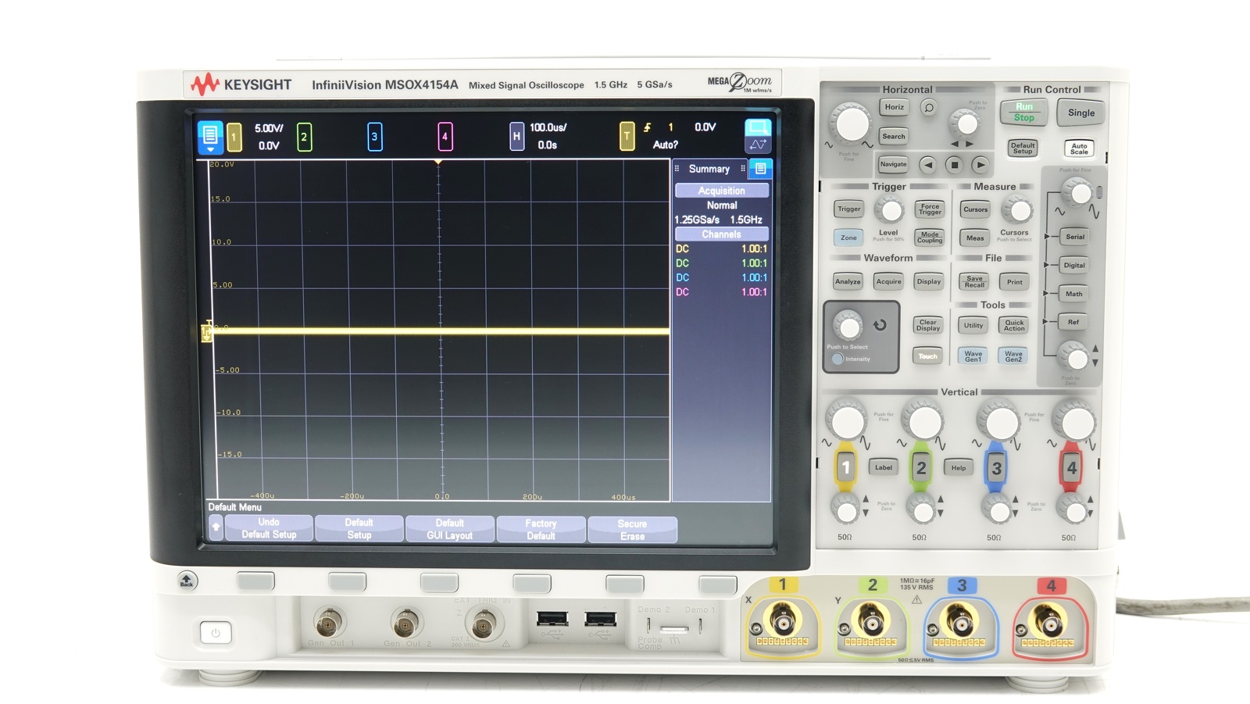
Task: Push the Label button
Action: (x=884, y=467)
